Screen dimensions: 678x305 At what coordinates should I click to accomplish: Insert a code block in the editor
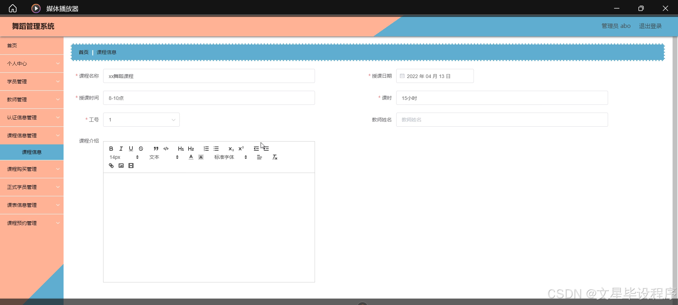pyautogui.click(x=166, y=149)
